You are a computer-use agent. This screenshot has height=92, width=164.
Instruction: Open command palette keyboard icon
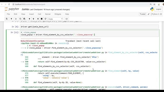click(67, 19)
